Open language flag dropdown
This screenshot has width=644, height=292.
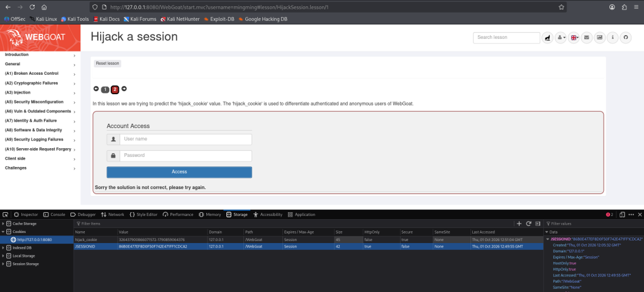point(574,37)
